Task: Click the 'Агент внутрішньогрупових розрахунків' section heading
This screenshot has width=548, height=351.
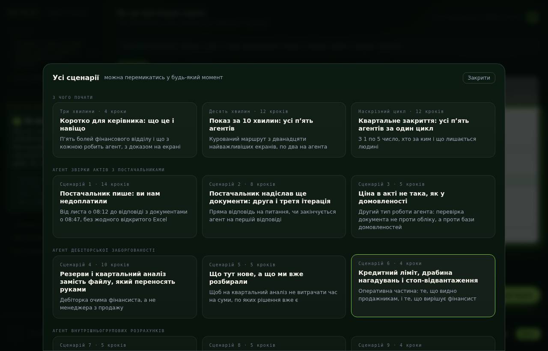Action: (x=109, y=331)
